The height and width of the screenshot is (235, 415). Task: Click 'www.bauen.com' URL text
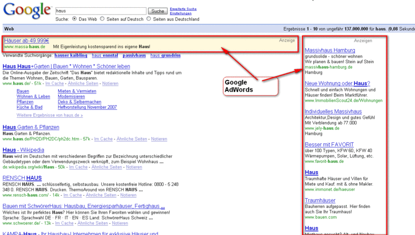point(321,217)
